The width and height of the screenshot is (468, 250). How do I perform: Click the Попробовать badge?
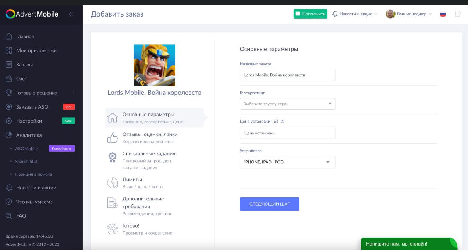pyautogui.click(x=62, y=149)
